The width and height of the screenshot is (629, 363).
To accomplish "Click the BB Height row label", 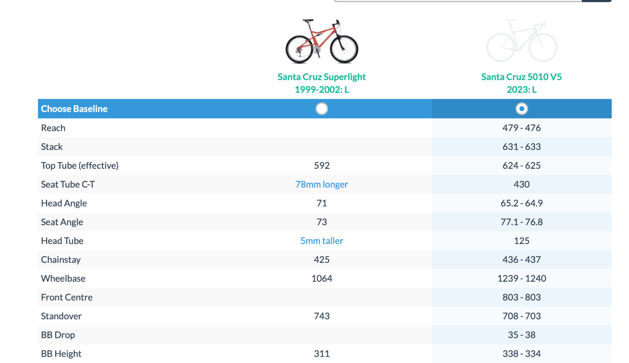I will tap(61, 354).
